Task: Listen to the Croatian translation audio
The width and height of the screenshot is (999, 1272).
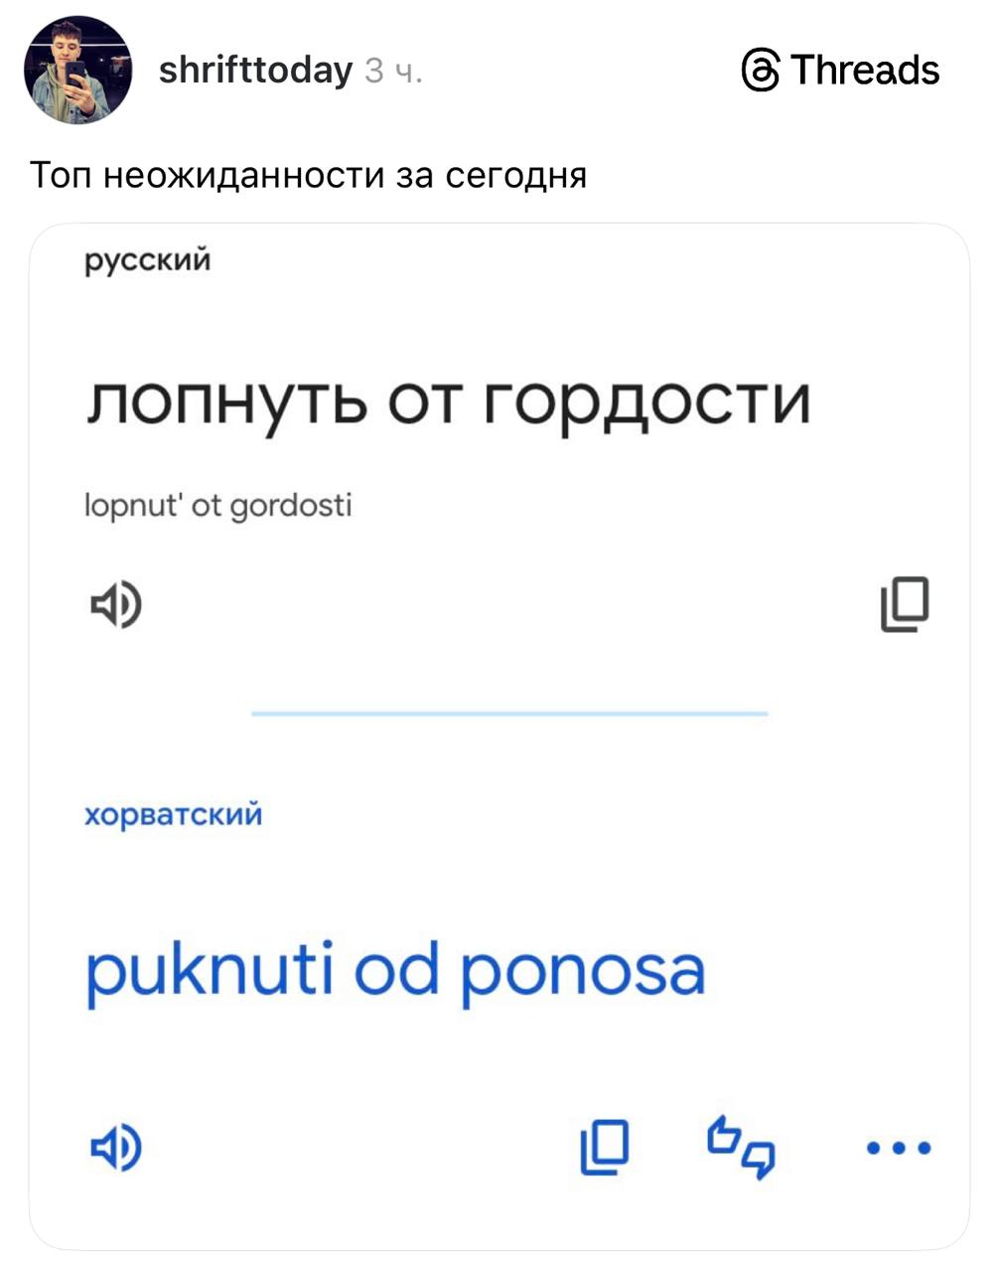Action: click(116, 1148)
